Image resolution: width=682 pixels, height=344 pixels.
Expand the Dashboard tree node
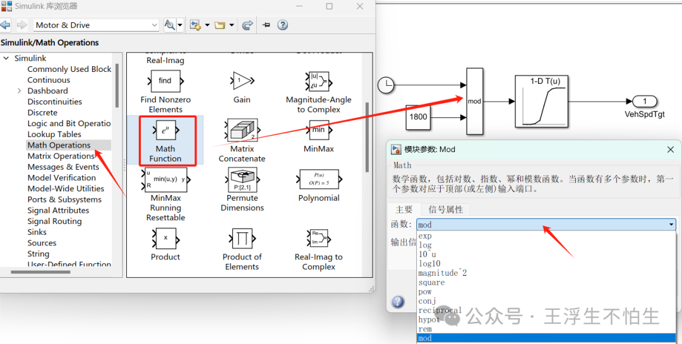point(19,91)
